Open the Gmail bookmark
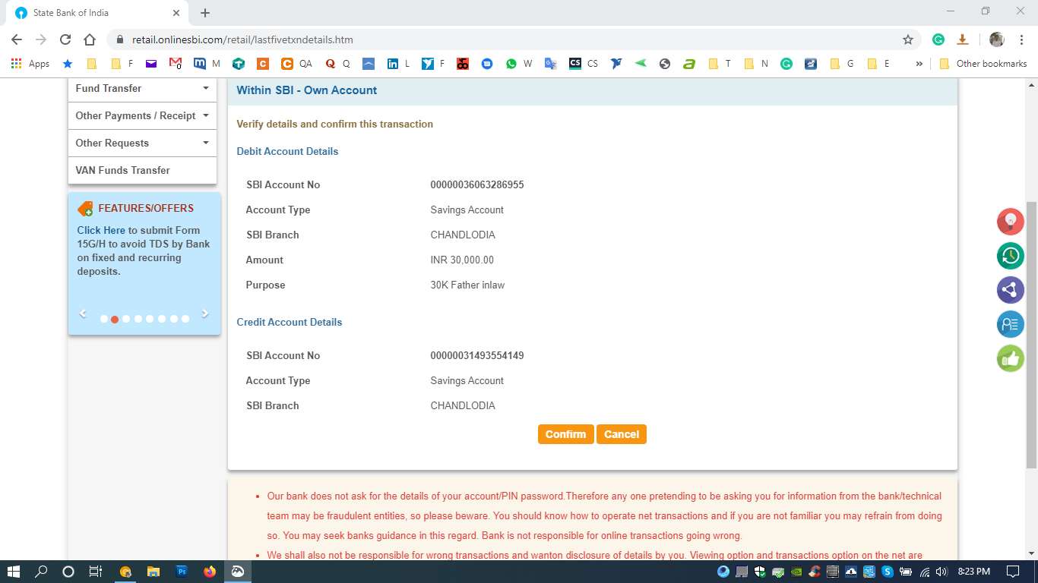Viewport: 1038px width, 583px height. coord(175,64)
